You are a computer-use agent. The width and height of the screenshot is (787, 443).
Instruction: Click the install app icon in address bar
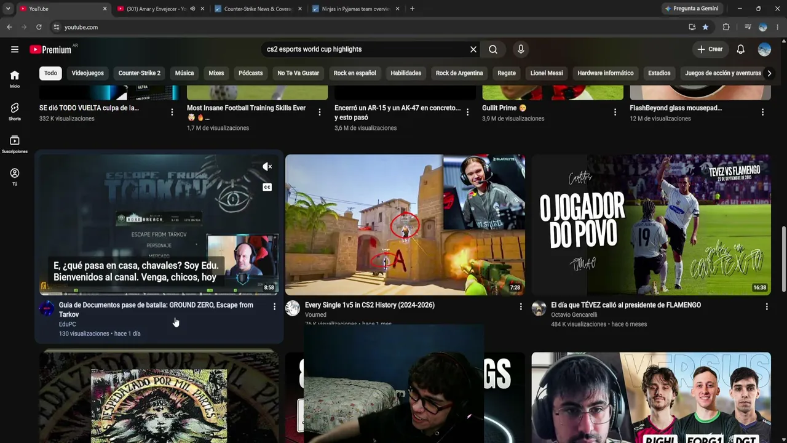692,27
